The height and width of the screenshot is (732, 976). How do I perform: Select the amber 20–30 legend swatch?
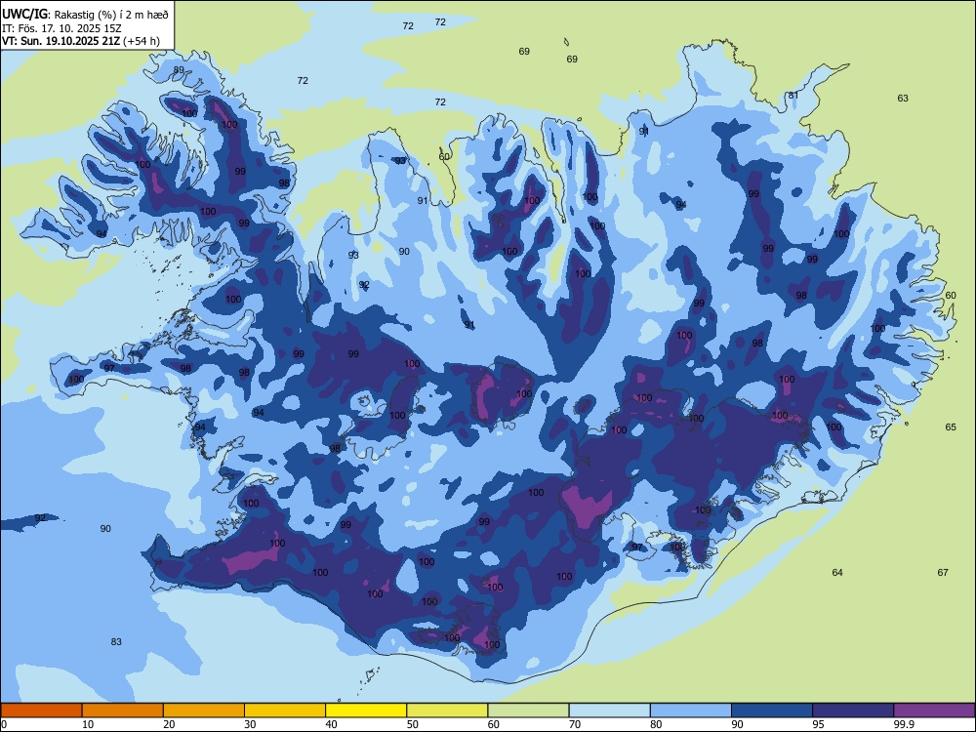point(204,711)
